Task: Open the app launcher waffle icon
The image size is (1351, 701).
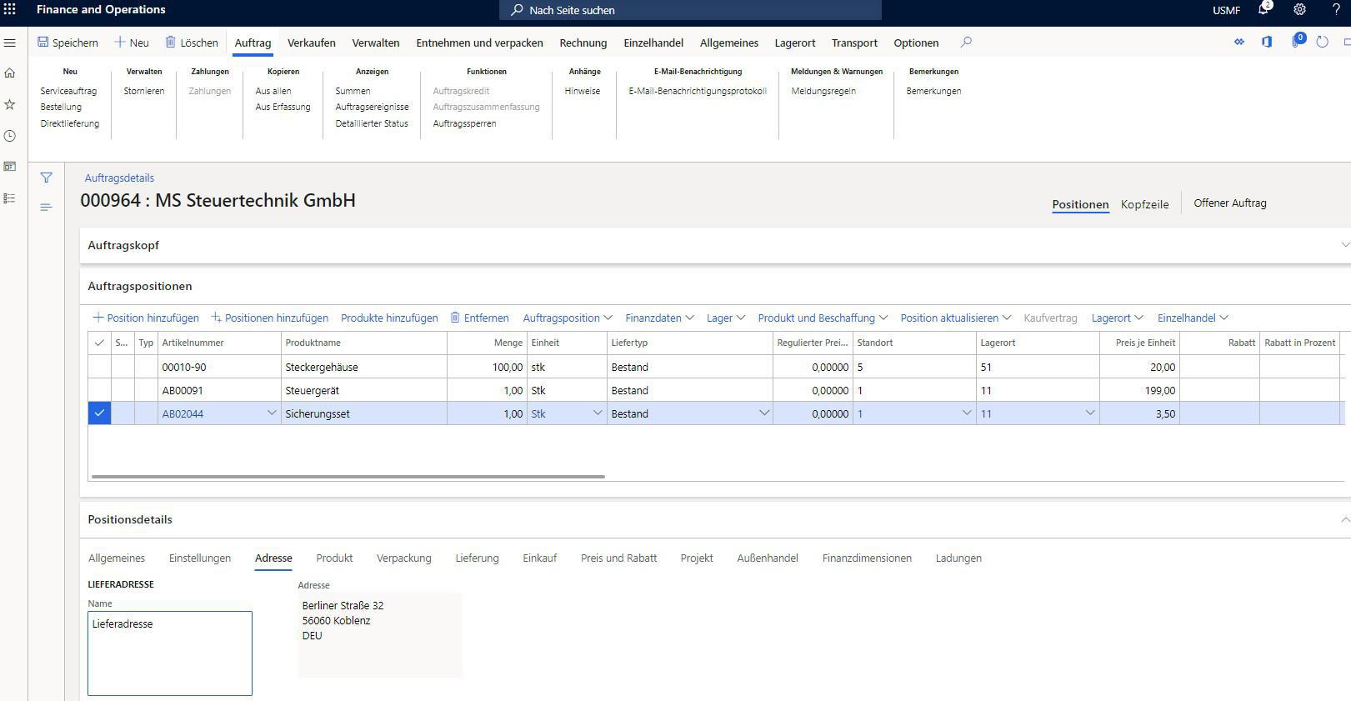Action: (x=10, y=9)
